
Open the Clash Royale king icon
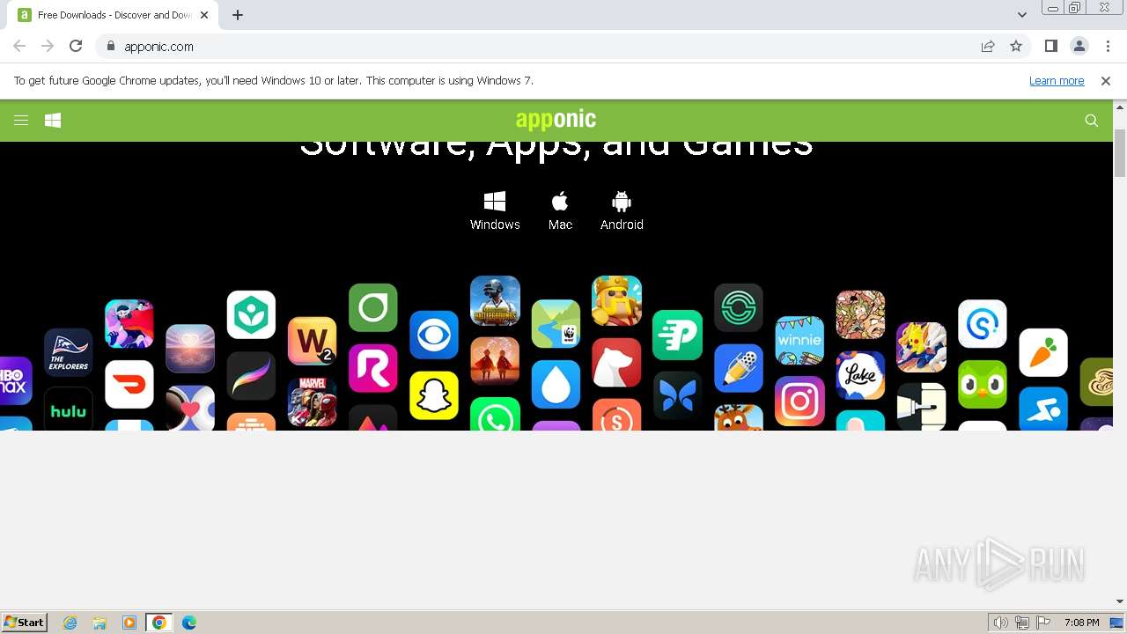pyautogui.click(x=616, y=300)
